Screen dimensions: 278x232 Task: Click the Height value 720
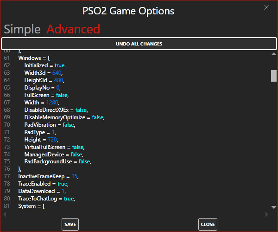(x=52, y=140)
